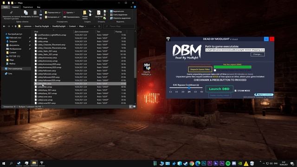
Task: Click Select All in the ribbon
Action: pos(117,11)
